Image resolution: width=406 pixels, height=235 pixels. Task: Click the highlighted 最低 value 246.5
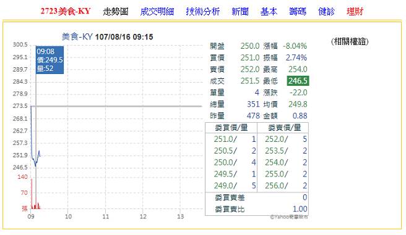click(298, 81)
